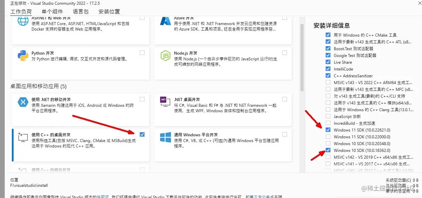The image size is (422, 198).
Task: Uncheck the IntelliCode component
Action: (x=328, y=69)
